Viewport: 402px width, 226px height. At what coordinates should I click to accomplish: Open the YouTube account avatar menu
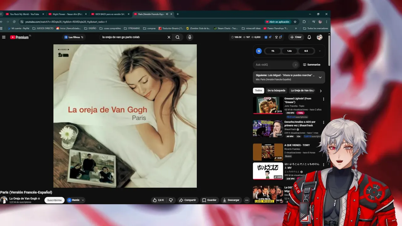[319, 37]
